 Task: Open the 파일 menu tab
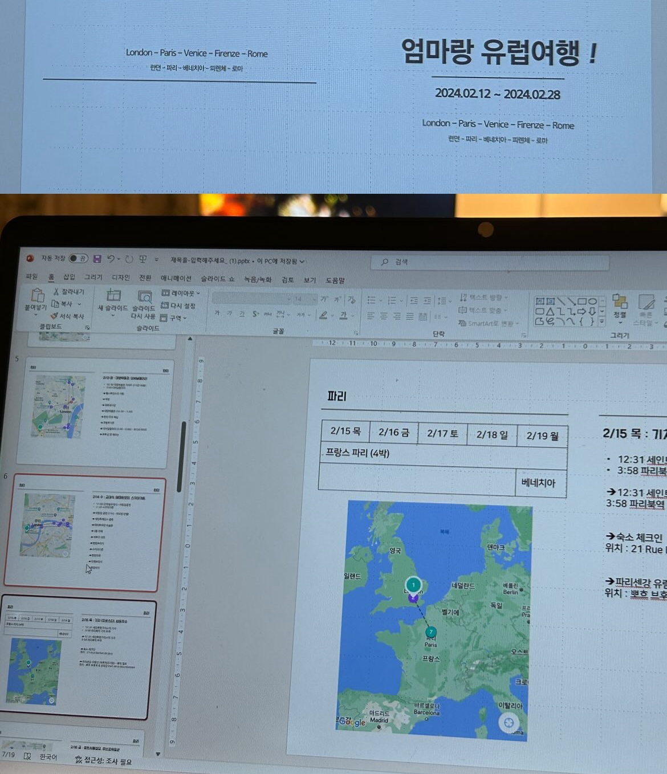click(x=31, y=276)
